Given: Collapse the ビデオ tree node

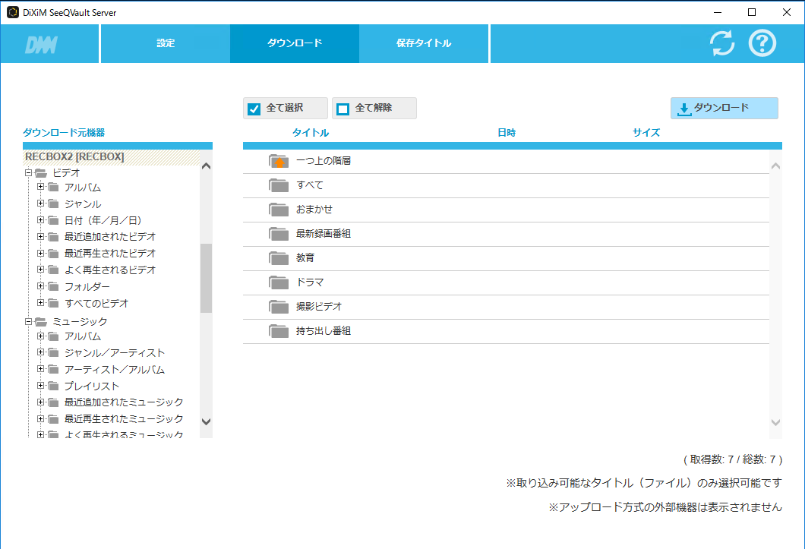Looking at the screenshot, I should click(28, 172).
